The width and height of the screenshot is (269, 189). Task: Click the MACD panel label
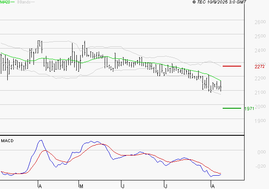click(x=7, y=141)
